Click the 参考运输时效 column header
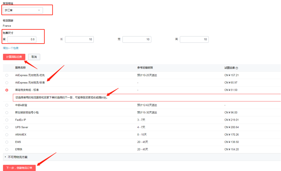This screenshot has width=281, height=171. point(145,68)
